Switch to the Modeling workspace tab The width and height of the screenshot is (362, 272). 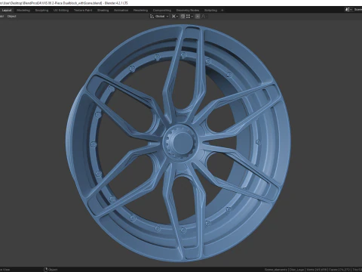click(x=23, y=11)
